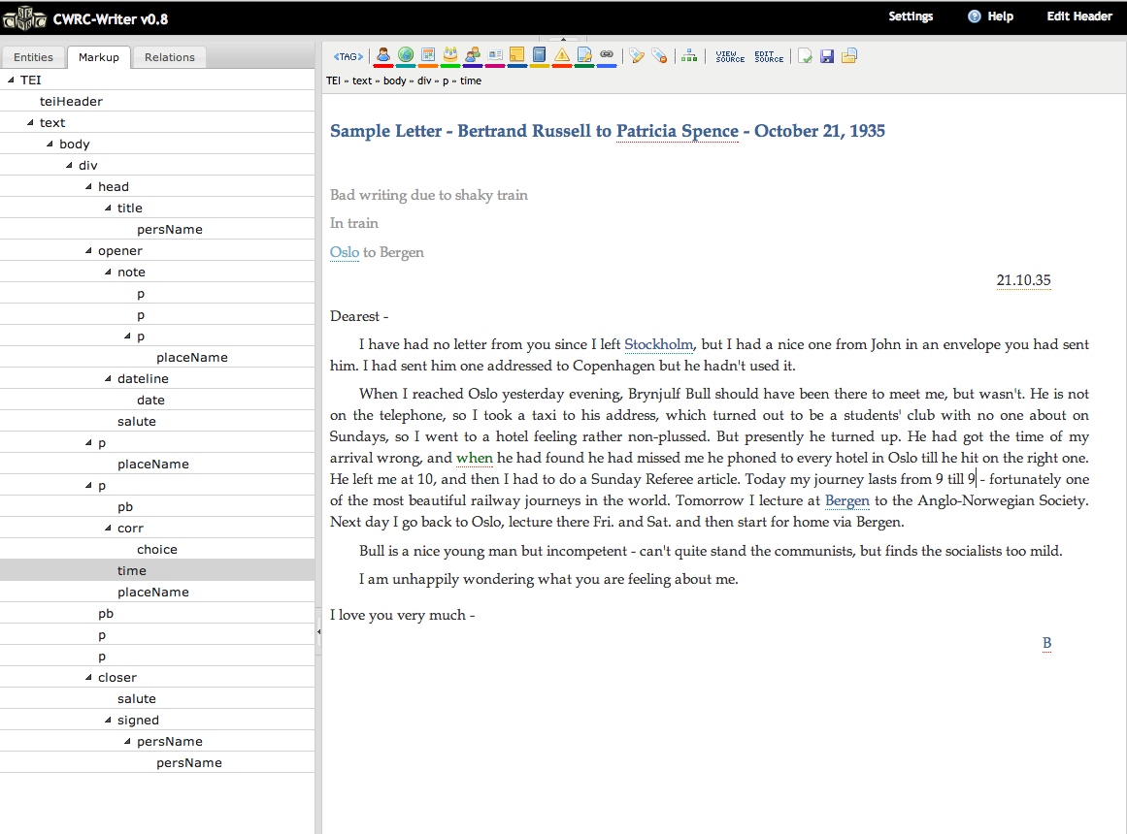Collapse the title node arrow

click(108, 208)
